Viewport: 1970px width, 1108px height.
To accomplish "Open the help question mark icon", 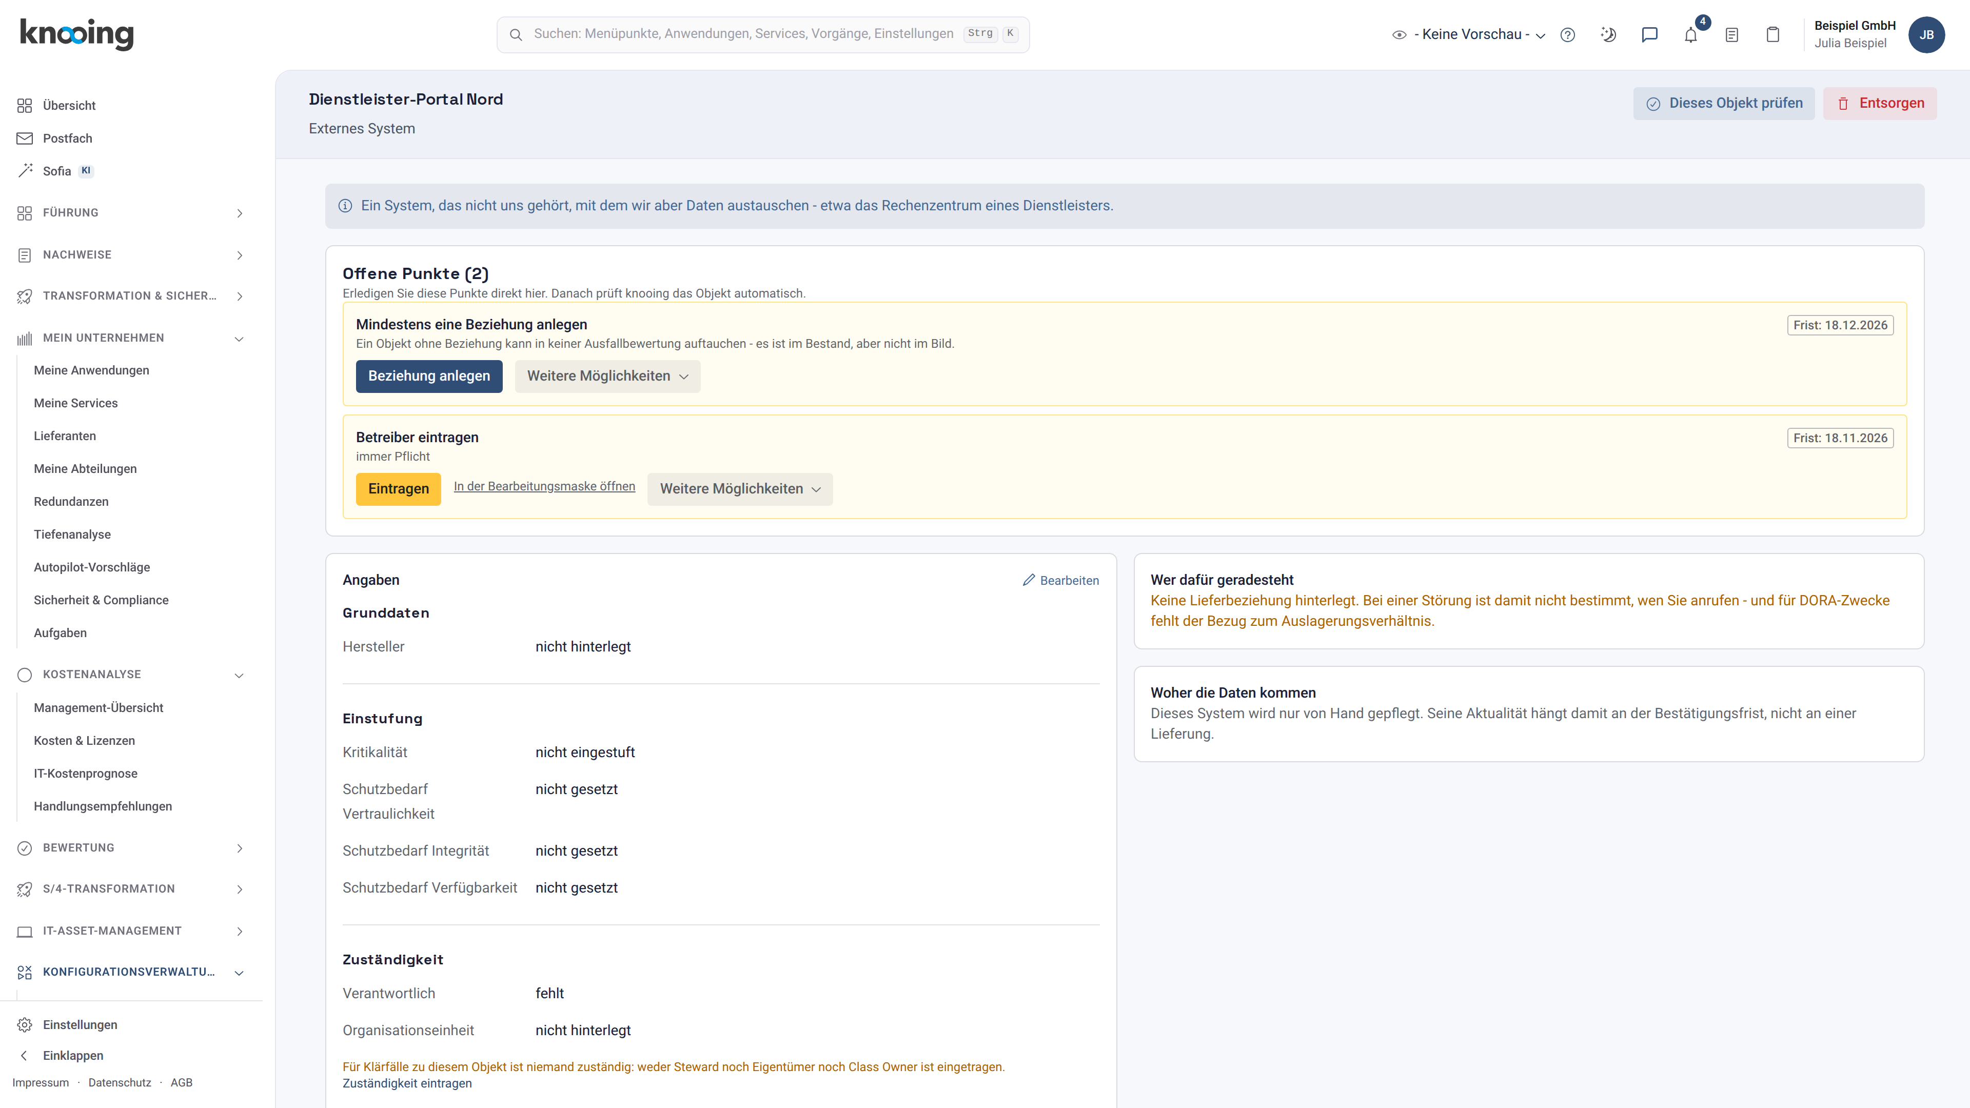I will point(1568,34).
